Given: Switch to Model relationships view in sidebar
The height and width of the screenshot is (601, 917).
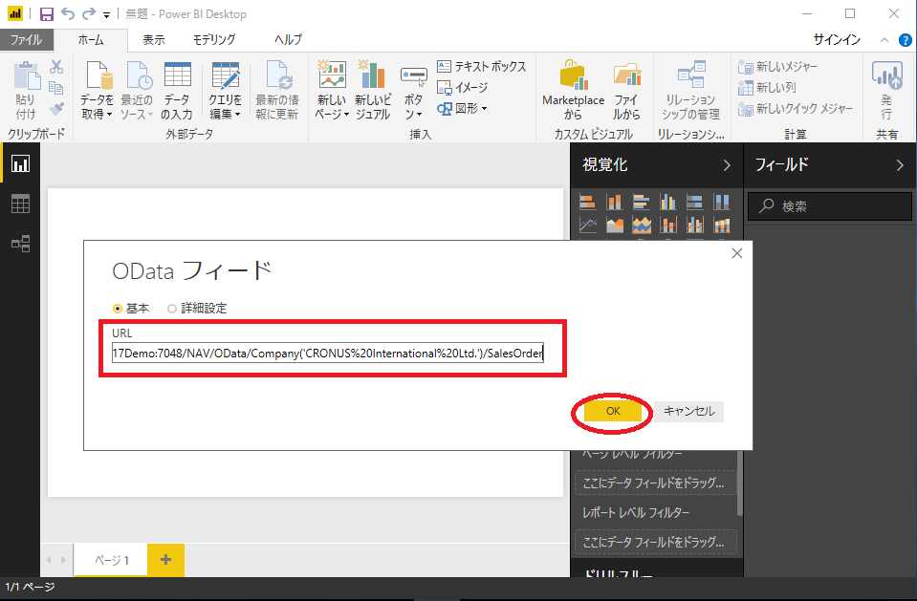Looking at the screenshot, I should click(20, 244).
